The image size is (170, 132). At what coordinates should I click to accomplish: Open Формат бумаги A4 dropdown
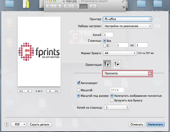119,53
